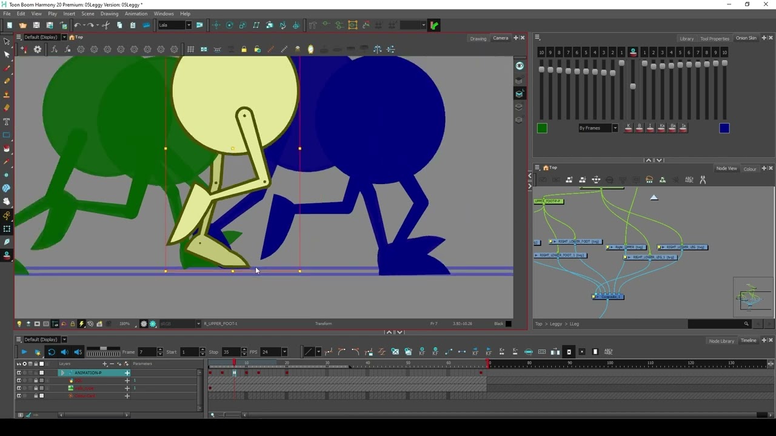Open the FPS 24 dropdown

[284, 352]
